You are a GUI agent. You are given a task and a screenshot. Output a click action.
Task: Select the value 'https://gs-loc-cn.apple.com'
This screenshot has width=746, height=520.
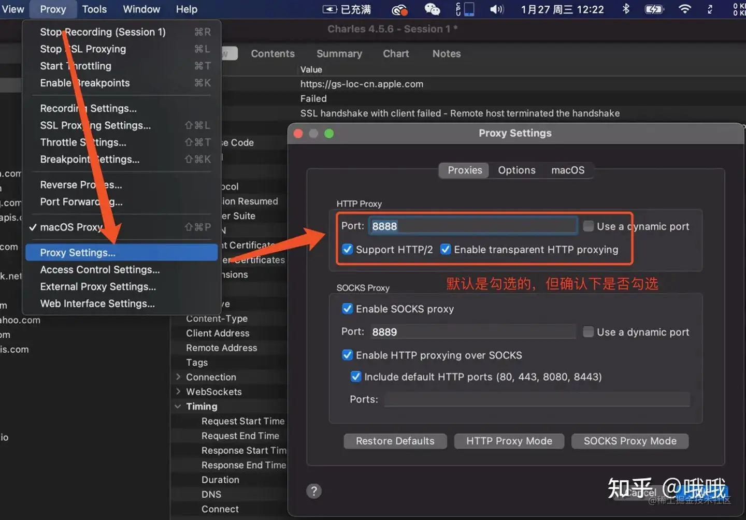point(362,84)
